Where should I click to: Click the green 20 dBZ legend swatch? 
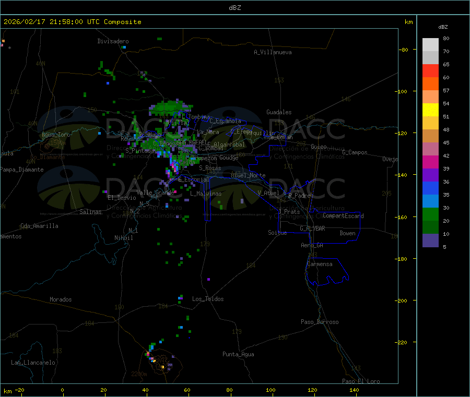coord(430,214)
